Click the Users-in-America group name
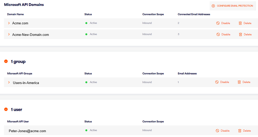This screenshot has height=137, width=258. coord(26,83)
